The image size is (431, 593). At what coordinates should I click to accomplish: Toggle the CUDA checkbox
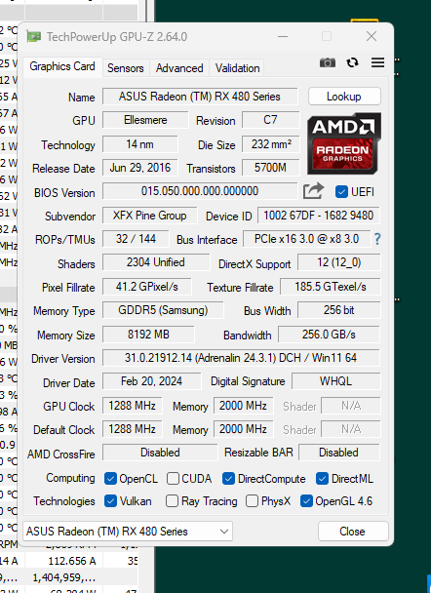tap(173, 479)
